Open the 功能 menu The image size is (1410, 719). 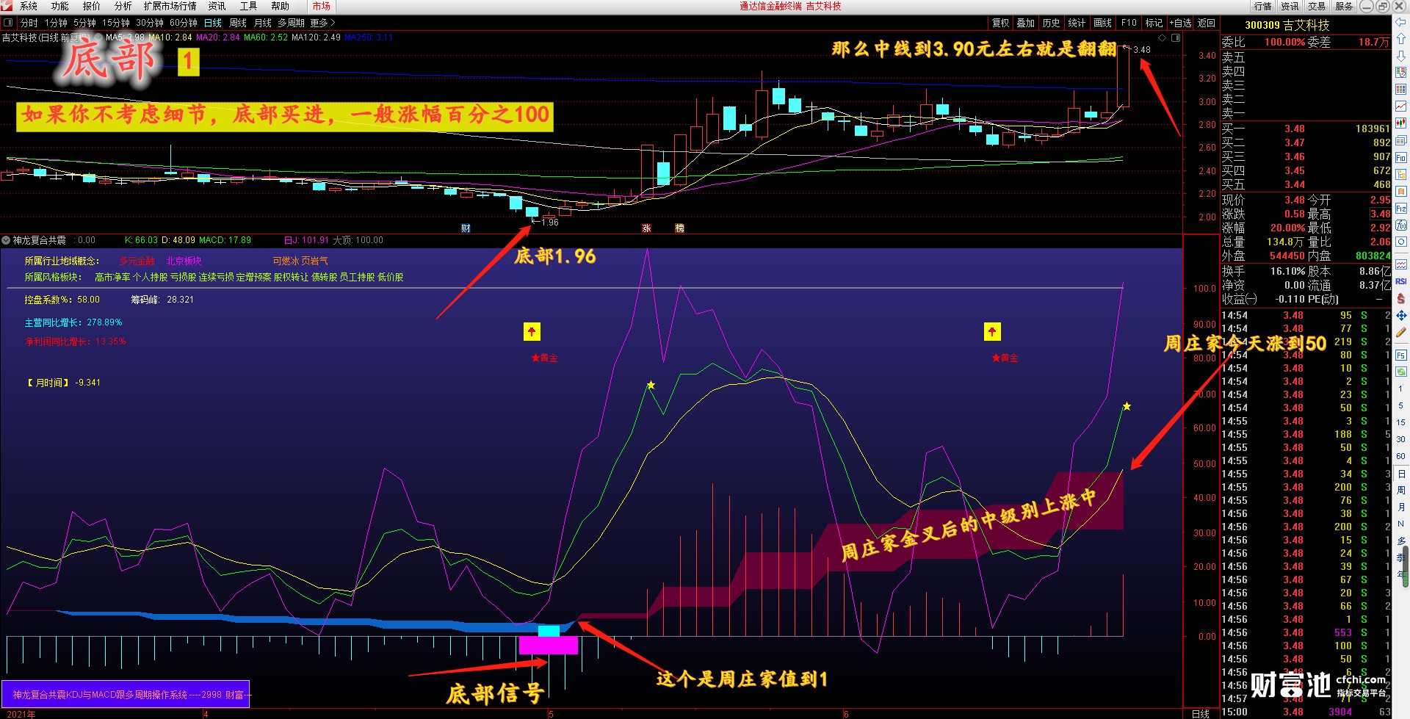pyautogui.click(x=60, y=6)
